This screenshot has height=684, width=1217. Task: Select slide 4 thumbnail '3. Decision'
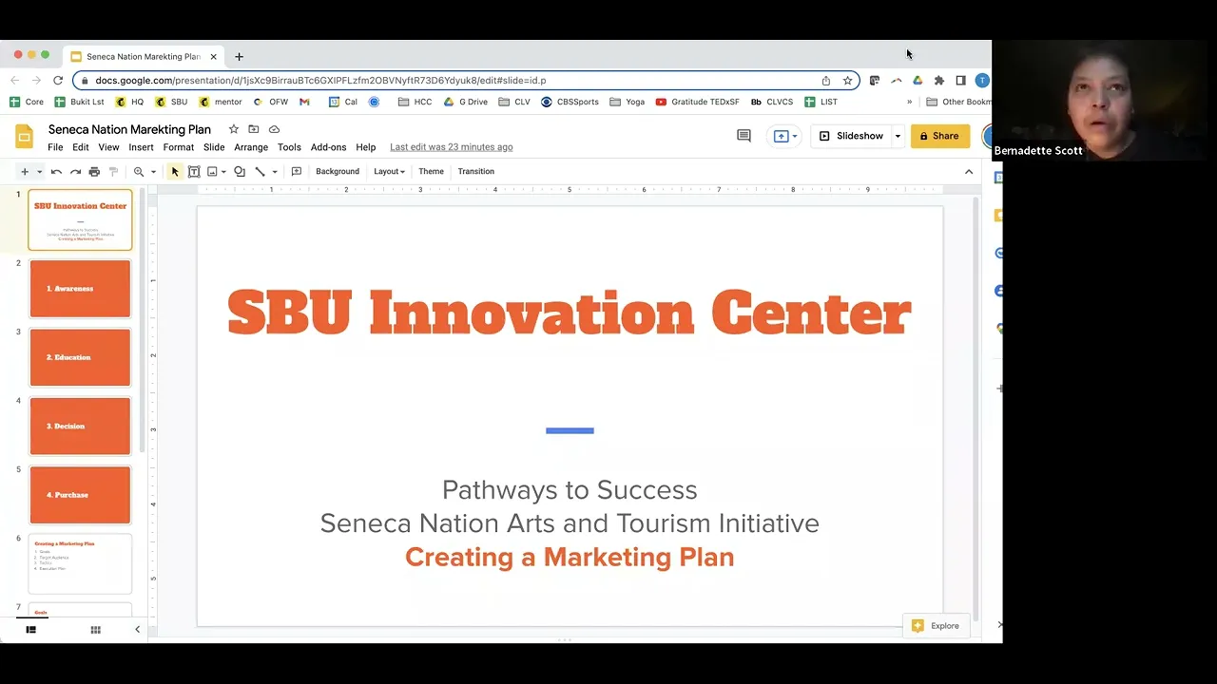tap(80, 427)
